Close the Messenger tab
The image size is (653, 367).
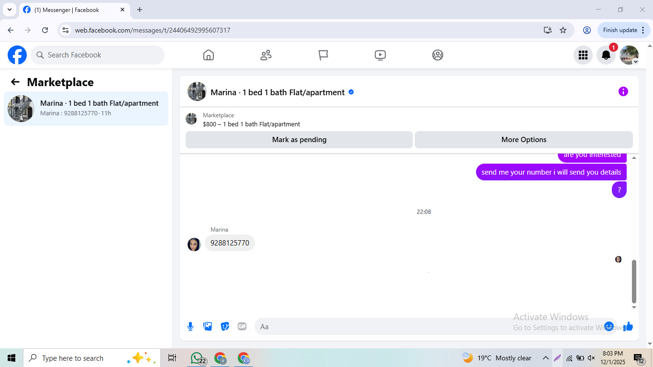(122, 10)
